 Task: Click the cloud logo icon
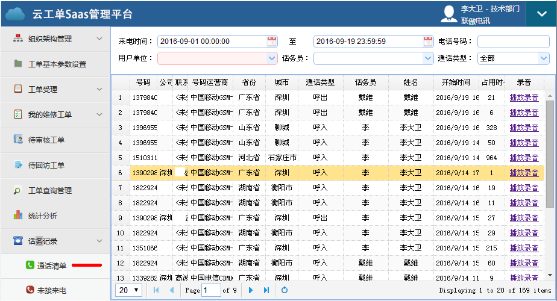(16, 14)
